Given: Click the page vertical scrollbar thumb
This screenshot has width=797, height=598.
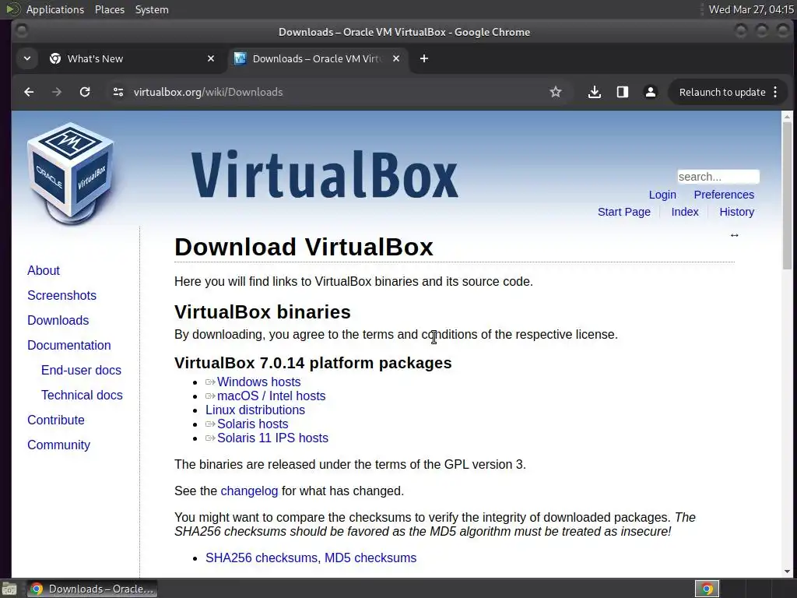Looking at the screenshot, I should coord(787,195).
